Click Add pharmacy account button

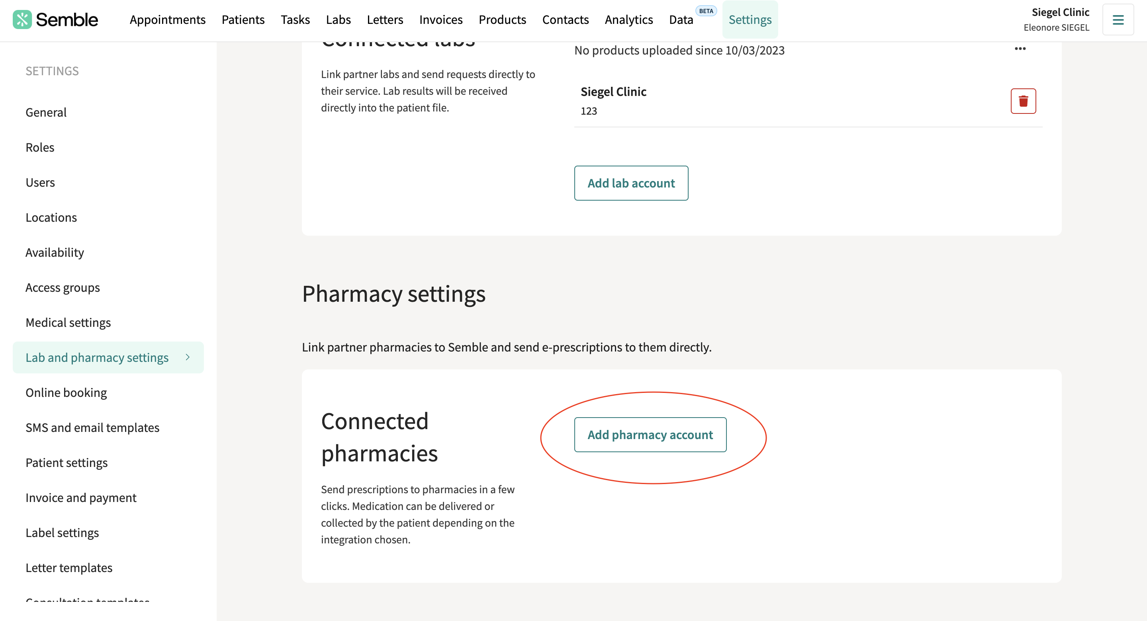click(x=650, y=434)
